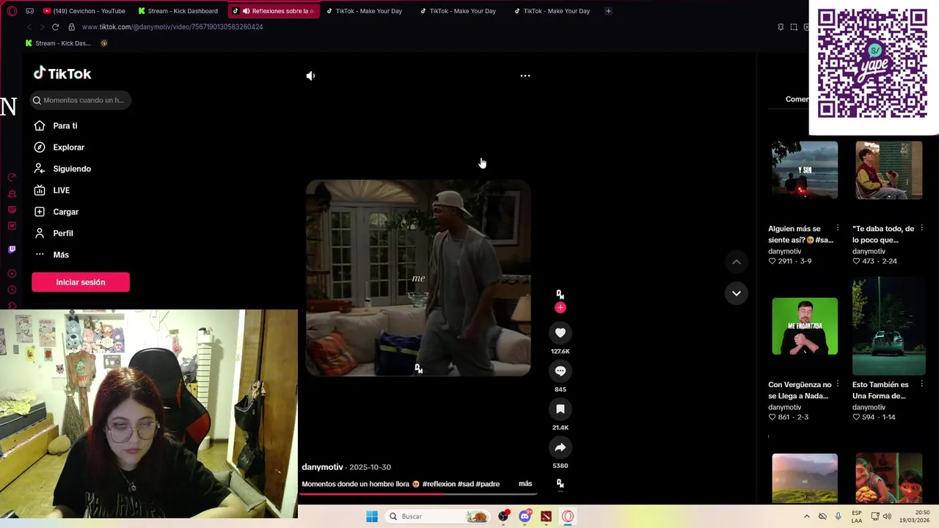The image size is (939, 528).
Task: Like the video with the heart icon
Action: 560,333
